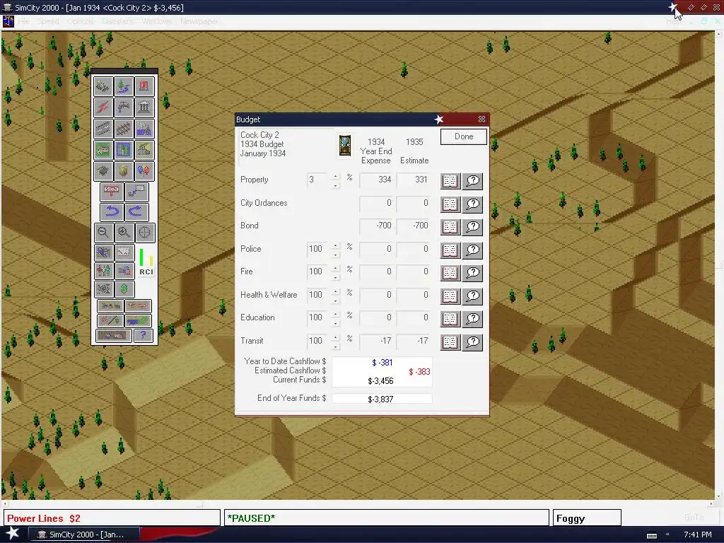
Task: Select the Rails tool
Action: coord(124,129)
